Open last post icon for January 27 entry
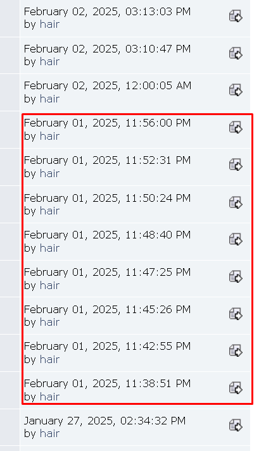 (x=236, y=426)
